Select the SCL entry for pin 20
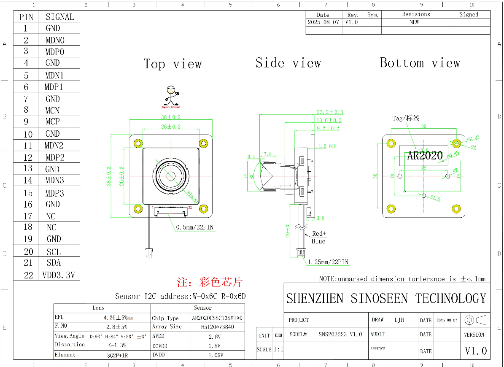Screen dimensions: 504x367 coord(54,252)
